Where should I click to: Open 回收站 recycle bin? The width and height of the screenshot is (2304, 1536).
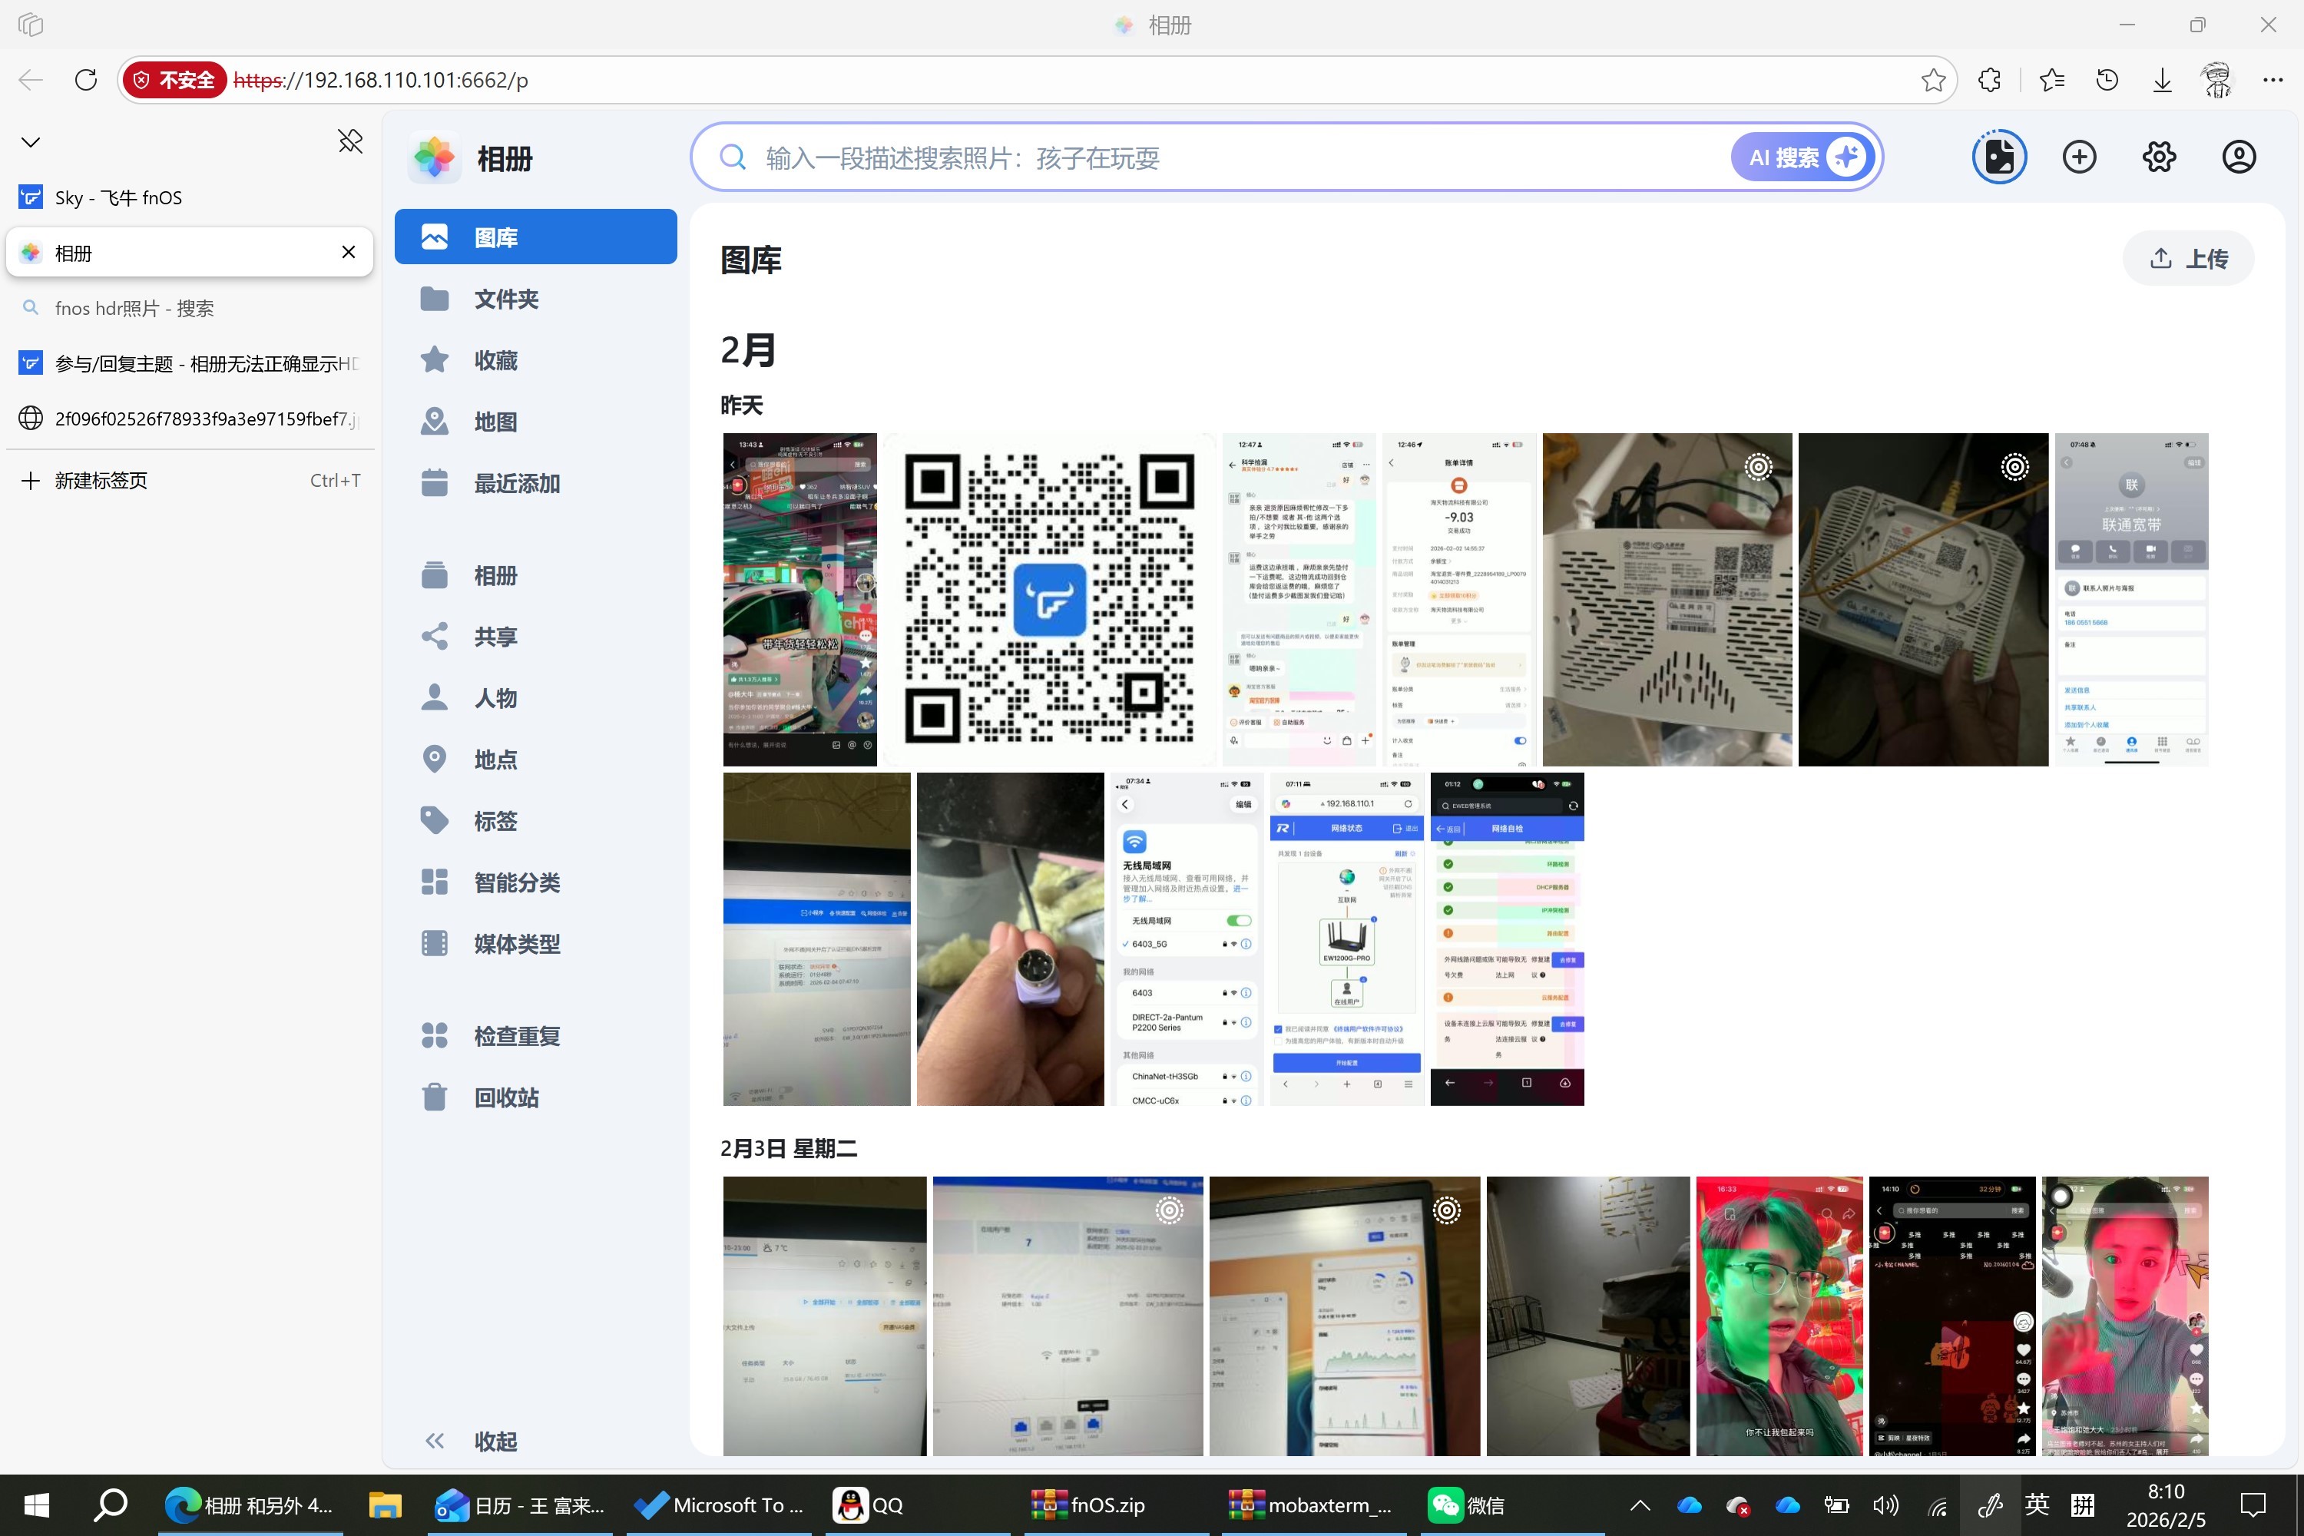pyautogui.click(x=505, y=1097)
